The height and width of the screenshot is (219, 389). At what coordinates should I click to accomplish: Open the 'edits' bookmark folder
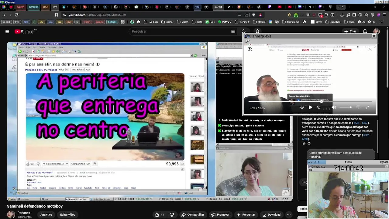coord(197,22)
